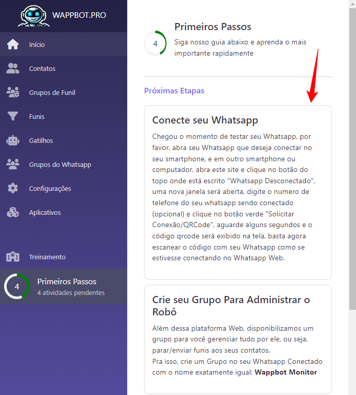
Task: Open the Início menu item
Action: [x=63, y=44]
